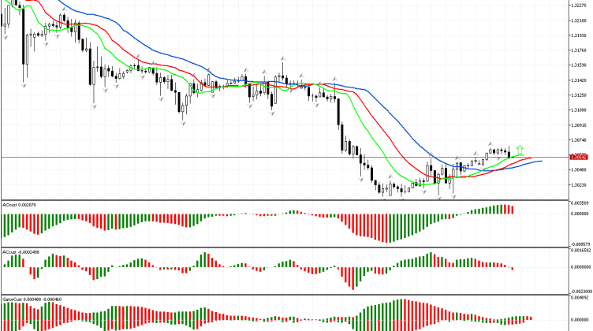Viewport: 593px width, 331px height.
Task: Click the horizontal current price line
Action: coord(237,157)
